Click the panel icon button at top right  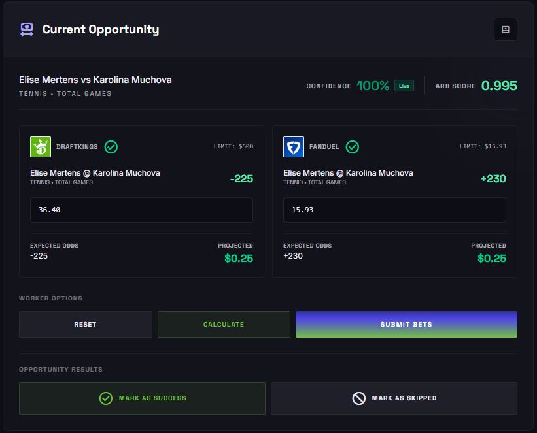(505, 29)
